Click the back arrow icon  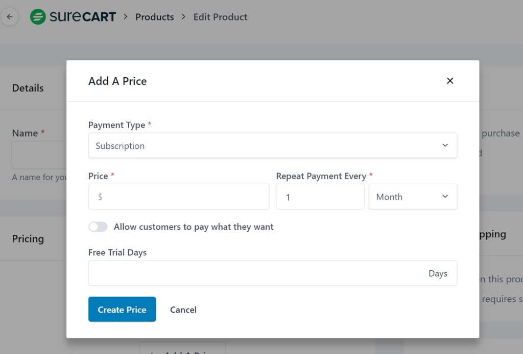tap(10, 17)
